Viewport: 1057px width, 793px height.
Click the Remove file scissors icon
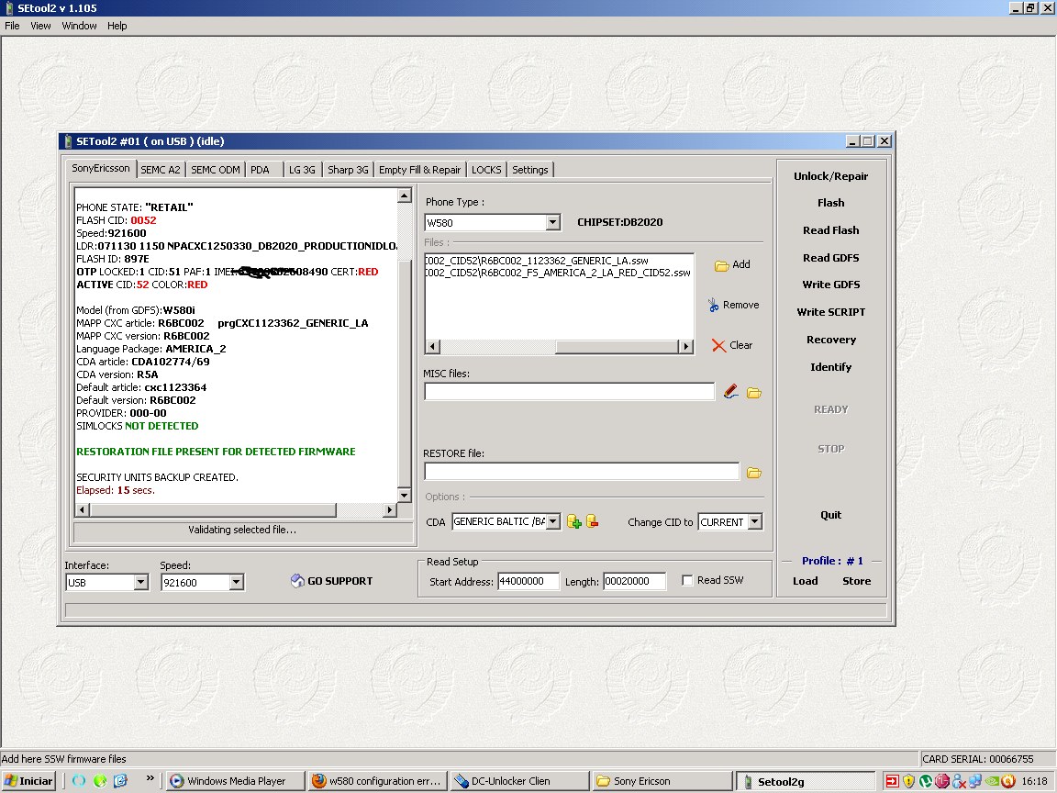(x=713, y=306)
